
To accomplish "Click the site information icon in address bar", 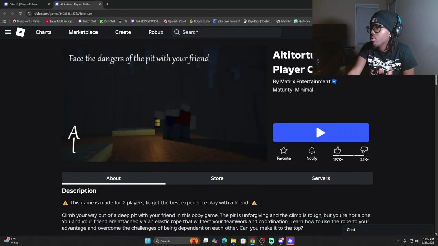I will [x=29, y=13].
